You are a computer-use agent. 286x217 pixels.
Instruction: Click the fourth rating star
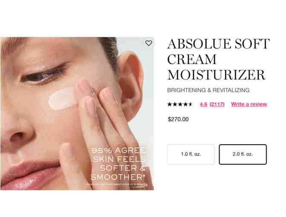click(x=186, y=104)
